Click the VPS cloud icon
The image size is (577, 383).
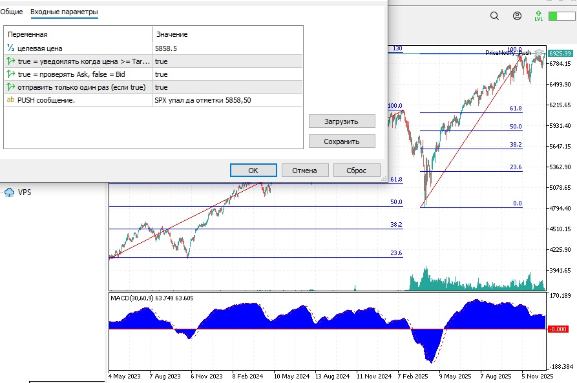click(x=9, y=192)
